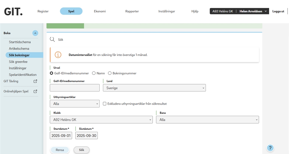Click the GIT logo
Screen dimensions: 289x154
coord(13,11)
